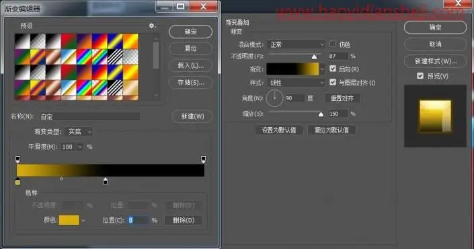Click gold layer style preview thumbnail

435,116
